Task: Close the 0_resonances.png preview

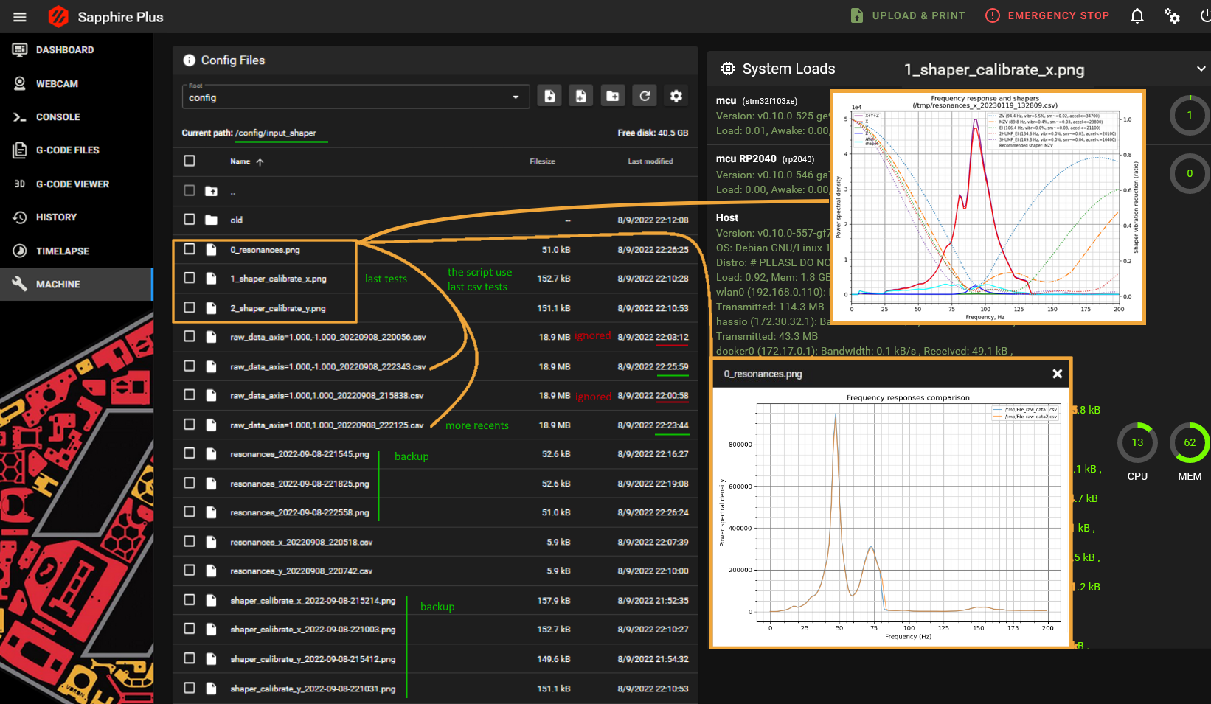Action: pos(1057,374)
